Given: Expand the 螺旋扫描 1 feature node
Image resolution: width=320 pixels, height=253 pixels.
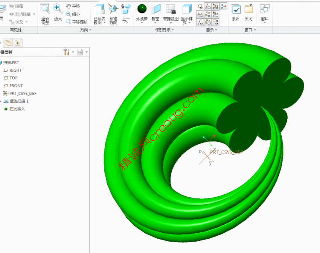Looking at the screenshot, I should 1,101.
